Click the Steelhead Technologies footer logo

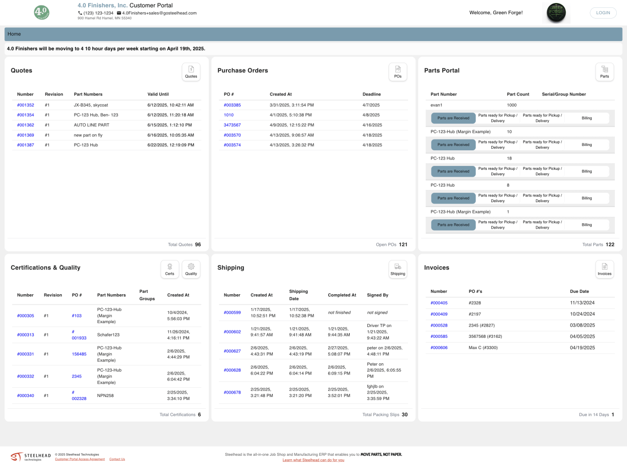pyautogui.click(x=31, y=457)
